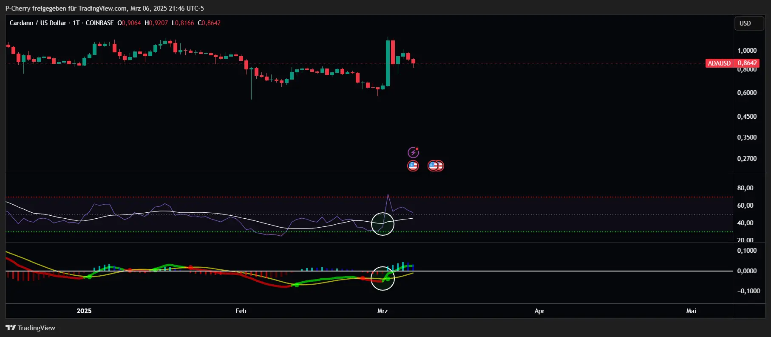Click the close value C0,8642
771x337 pixels.
click(209, 23)
